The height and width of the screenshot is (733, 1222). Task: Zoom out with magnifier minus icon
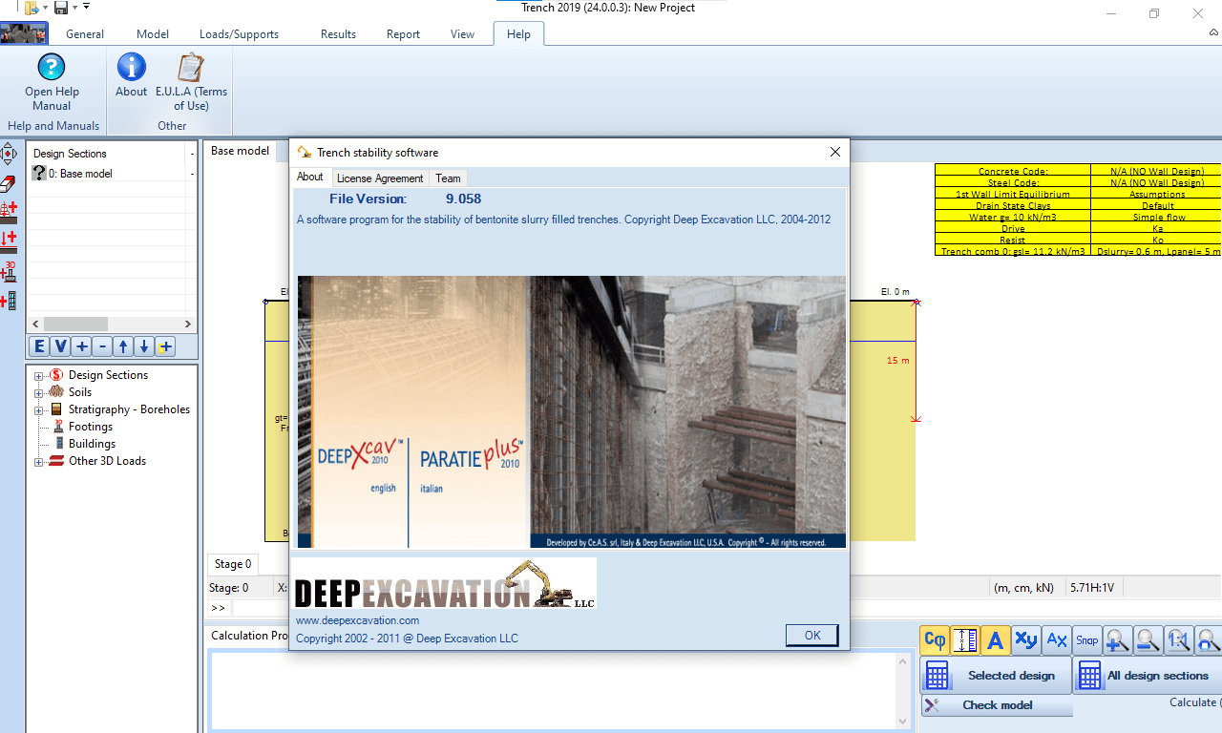point(1148,640)
